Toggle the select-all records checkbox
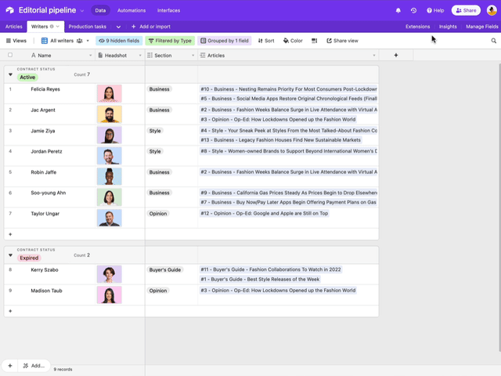Viewport: 501px width, 376px height. [x=10, y=55]
